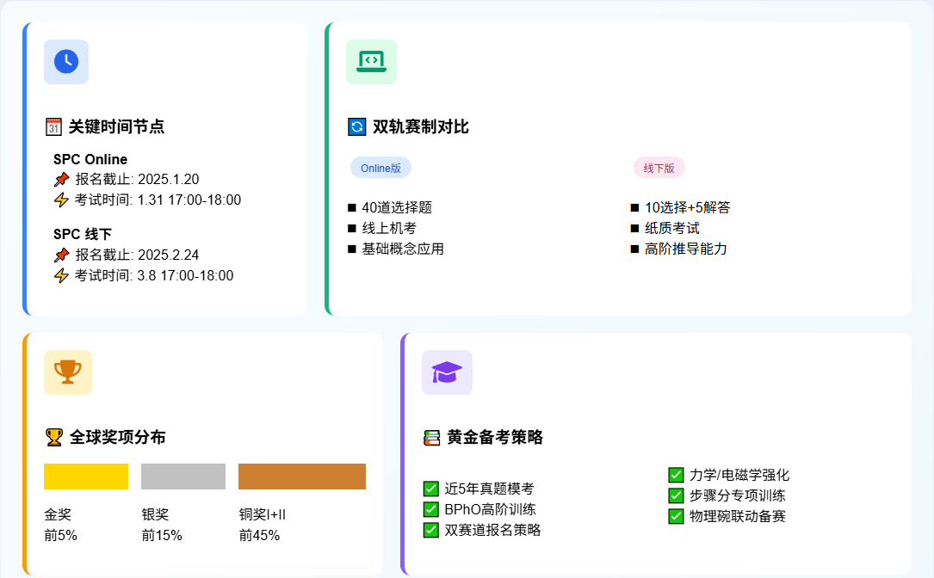
Task: Click the 关键时间节点 heading
Action: pyautogui.click(x=116, y=126)
